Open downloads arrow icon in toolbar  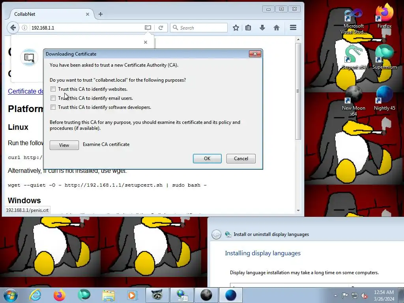pyautogui.click(x=262, y=28)
